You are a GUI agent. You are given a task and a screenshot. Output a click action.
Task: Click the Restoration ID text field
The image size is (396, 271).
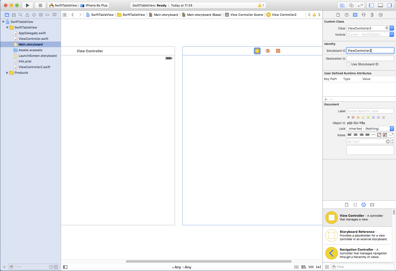pyautogui.click(x=370, y=58)
